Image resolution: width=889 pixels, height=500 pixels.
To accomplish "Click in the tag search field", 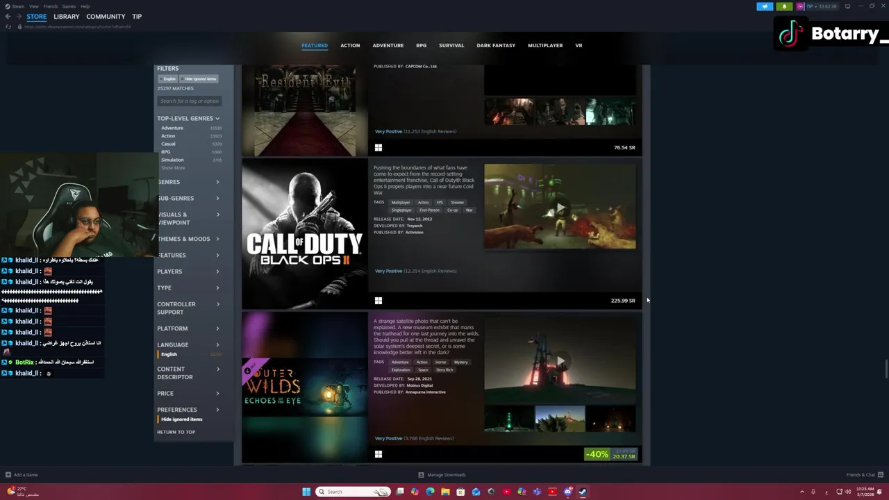I will (x=190, y=101).
